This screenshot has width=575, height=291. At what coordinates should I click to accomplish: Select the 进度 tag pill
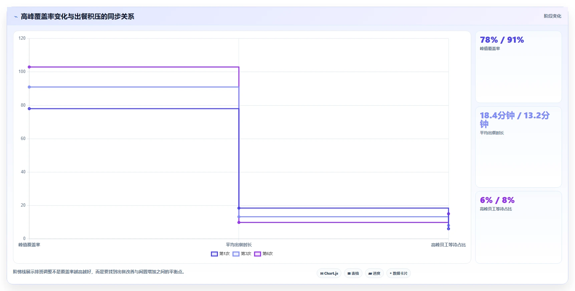tap(374, 273)
